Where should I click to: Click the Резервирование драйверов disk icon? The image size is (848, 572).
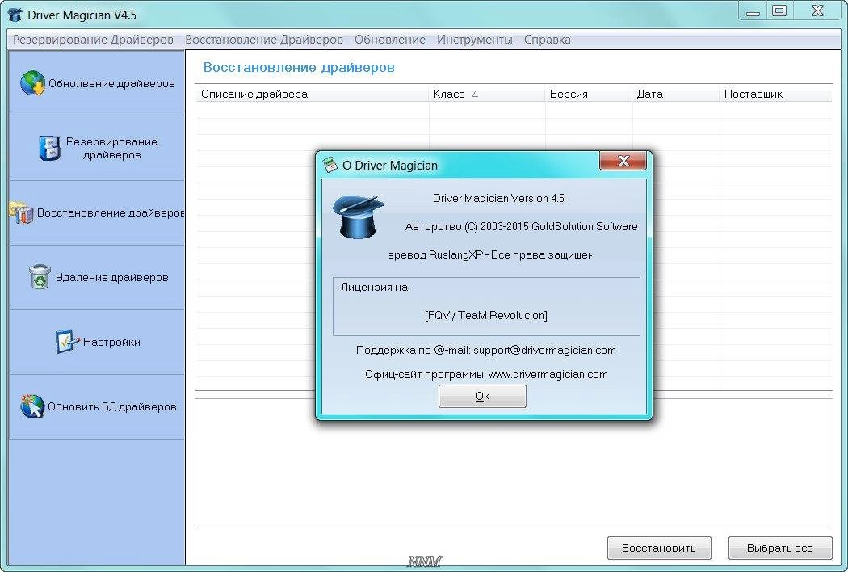click(49, 148)
